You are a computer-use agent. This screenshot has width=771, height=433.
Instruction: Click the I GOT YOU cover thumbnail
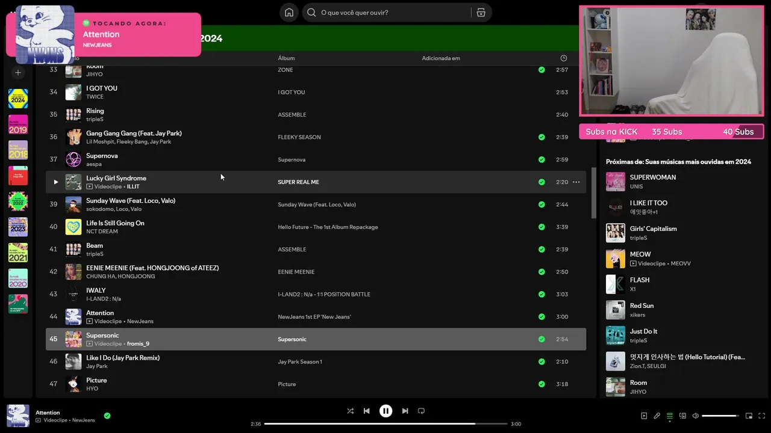(x=73, y=92)
